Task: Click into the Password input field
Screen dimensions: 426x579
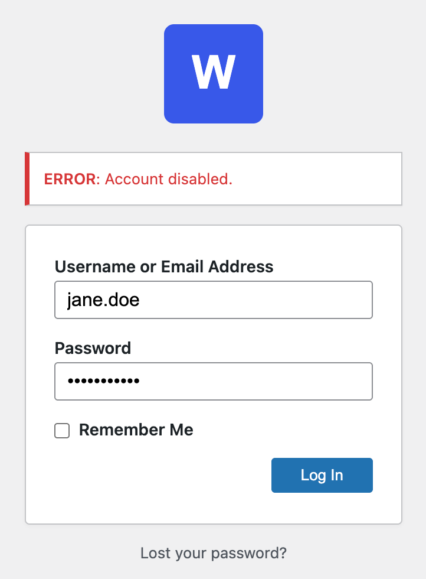Action: [x=213, y=382]
